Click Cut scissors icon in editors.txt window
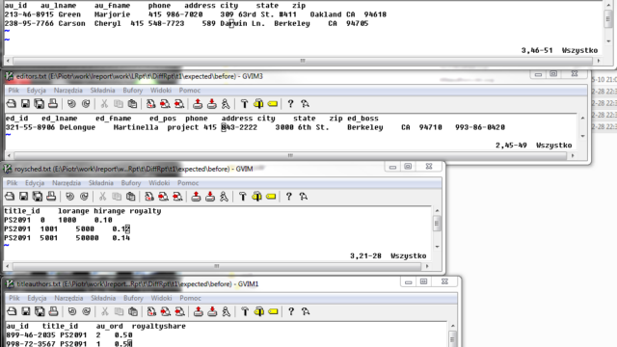The image size is (617, 347). (x=104, y=104)
